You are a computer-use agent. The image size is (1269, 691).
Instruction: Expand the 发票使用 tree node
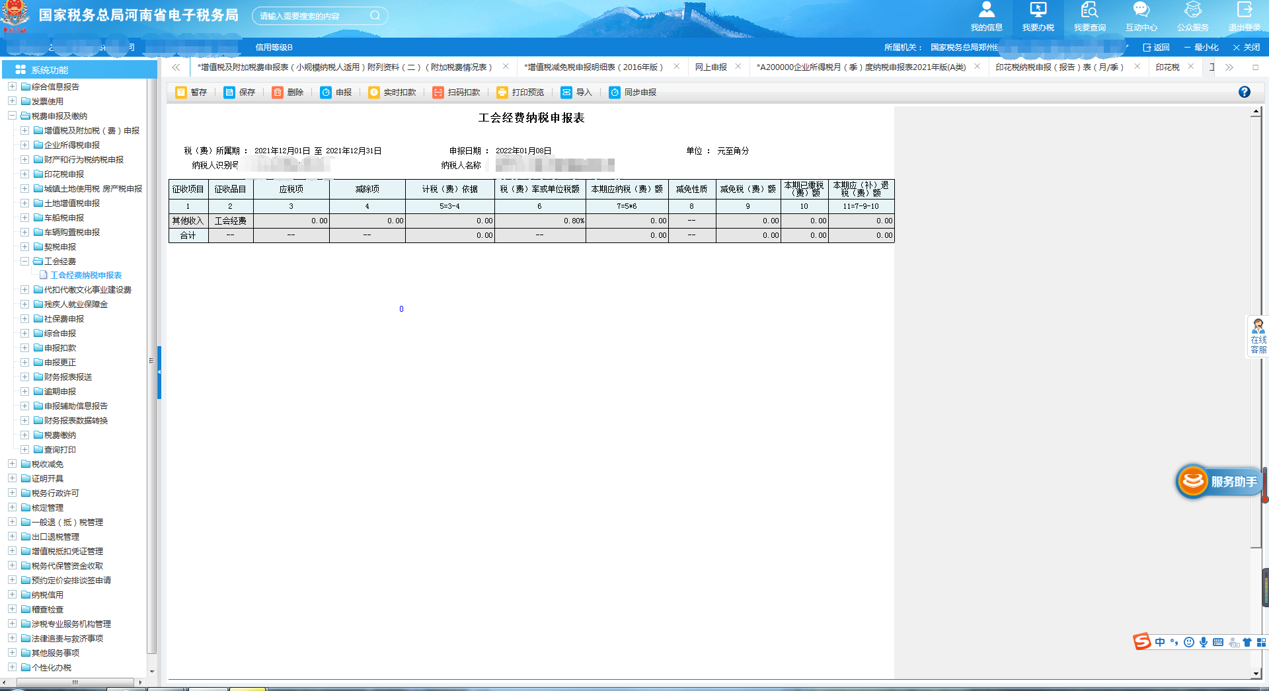(x=12, y=101)
